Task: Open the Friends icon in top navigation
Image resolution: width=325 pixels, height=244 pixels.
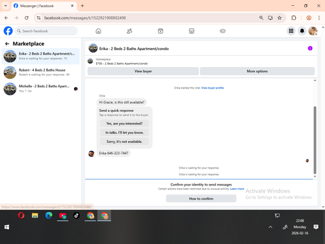Action: click(129, 31)
